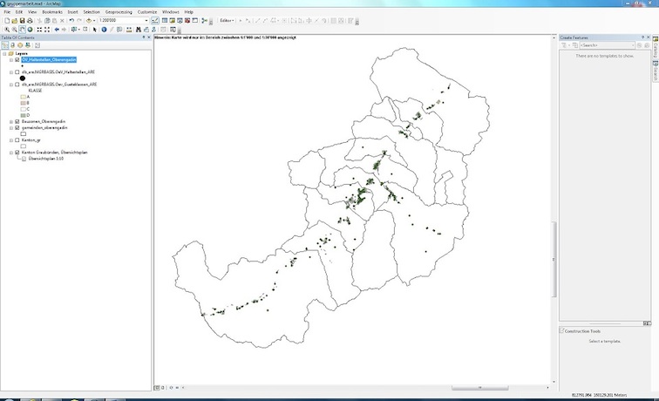The width and height of the screenshot is (659, 401).
Task: Uncheck the OV_Haltestellen_Oberengadin layer checkbox
Action: [17, 59]
